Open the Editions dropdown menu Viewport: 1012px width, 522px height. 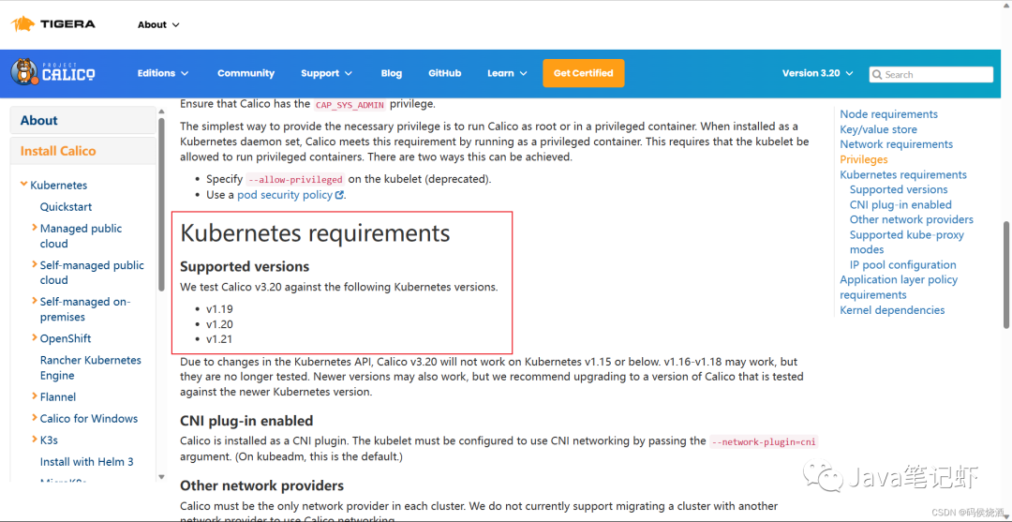(163, 73)
